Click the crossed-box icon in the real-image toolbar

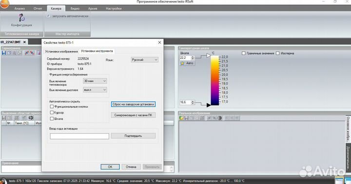[202, 118]
